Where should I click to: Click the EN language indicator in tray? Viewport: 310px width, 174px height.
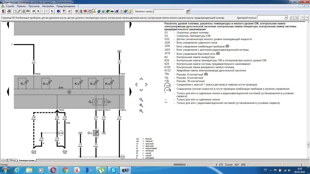coord(265,170)
